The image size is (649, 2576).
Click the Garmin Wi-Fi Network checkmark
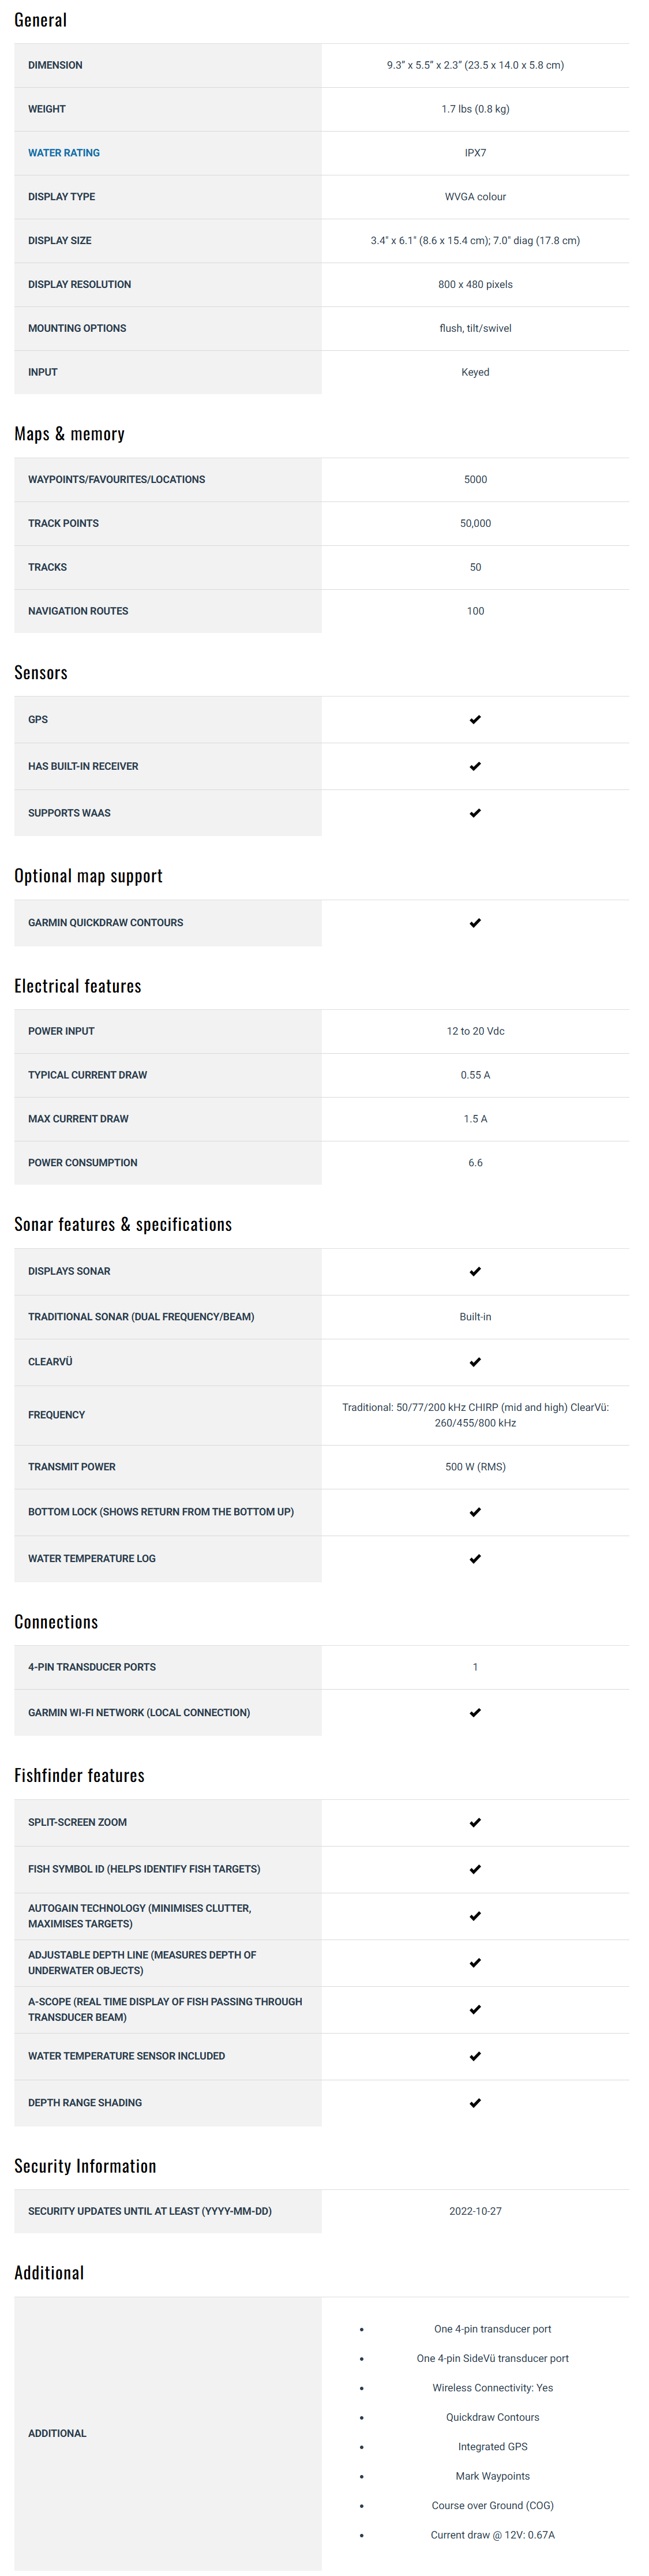pyautogui.click(x=475, y=1713)
